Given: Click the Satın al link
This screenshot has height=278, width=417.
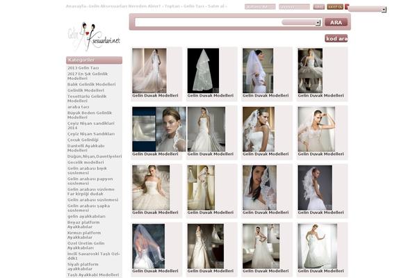Looking at the screenshot, I should coord(216,6).
